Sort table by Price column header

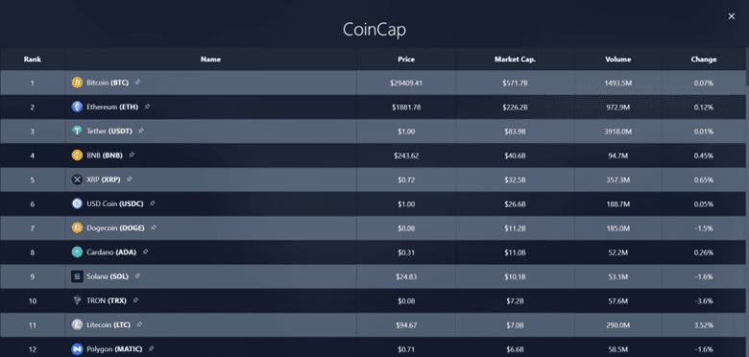[406, 59]
